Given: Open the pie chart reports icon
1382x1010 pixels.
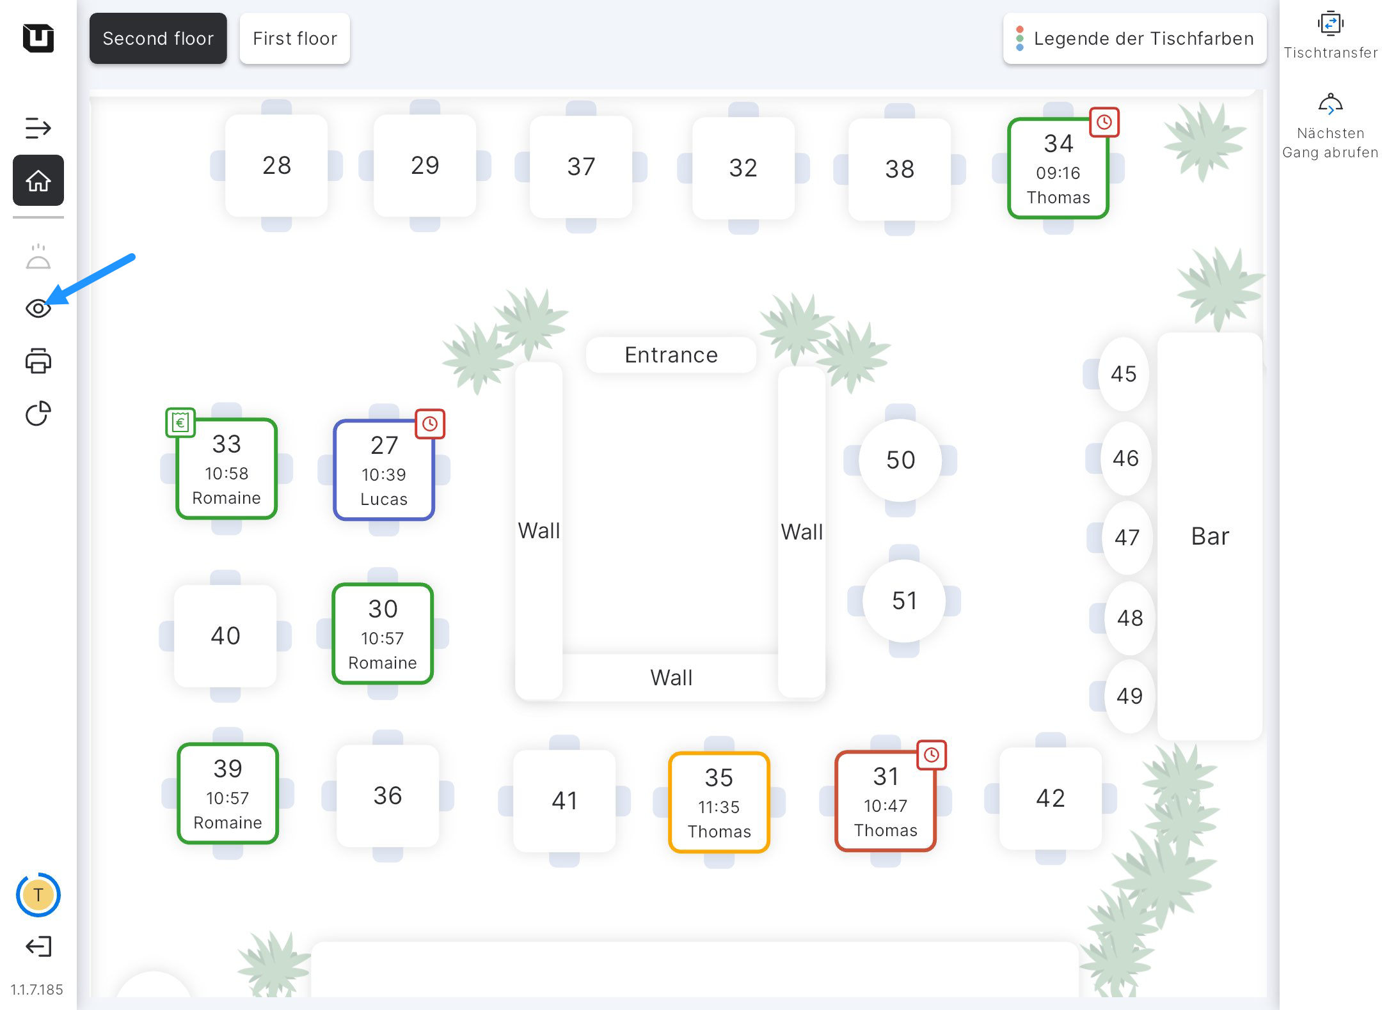Looking at the screenshot, I should click(x=38, y=414).
